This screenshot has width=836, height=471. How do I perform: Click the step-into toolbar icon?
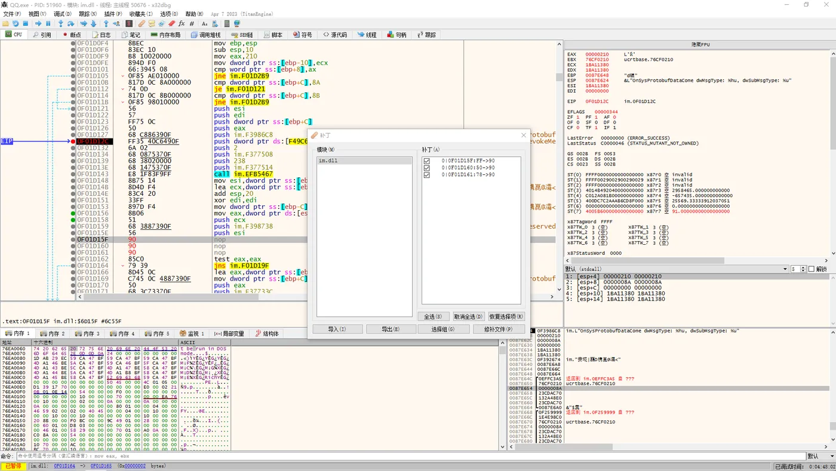click(x=60, y=23)
